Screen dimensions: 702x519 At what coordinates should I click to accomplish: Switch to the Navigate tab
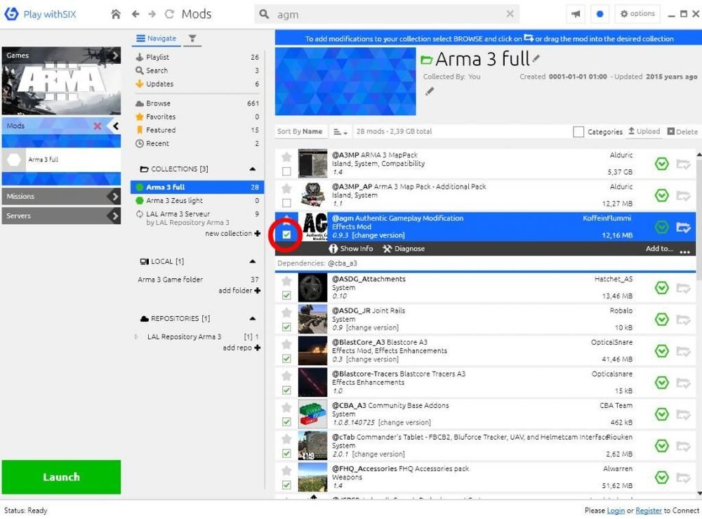pos(157,39)
